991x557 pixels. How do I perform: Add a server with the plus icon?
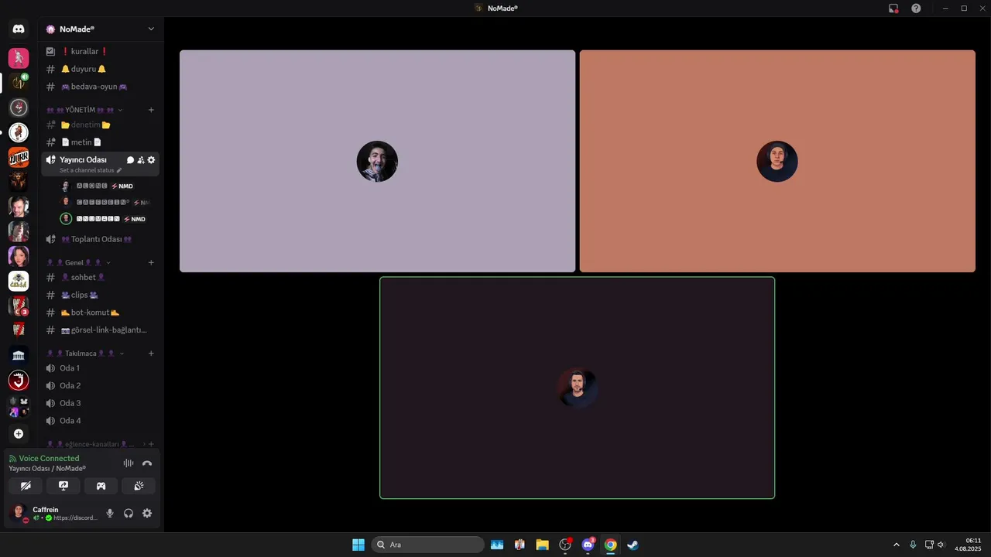19,434
